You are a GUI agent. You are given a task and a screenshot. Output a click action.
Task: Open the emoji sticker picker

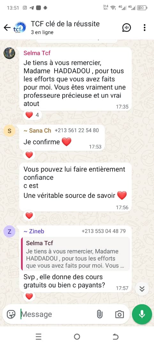[11, 314]
